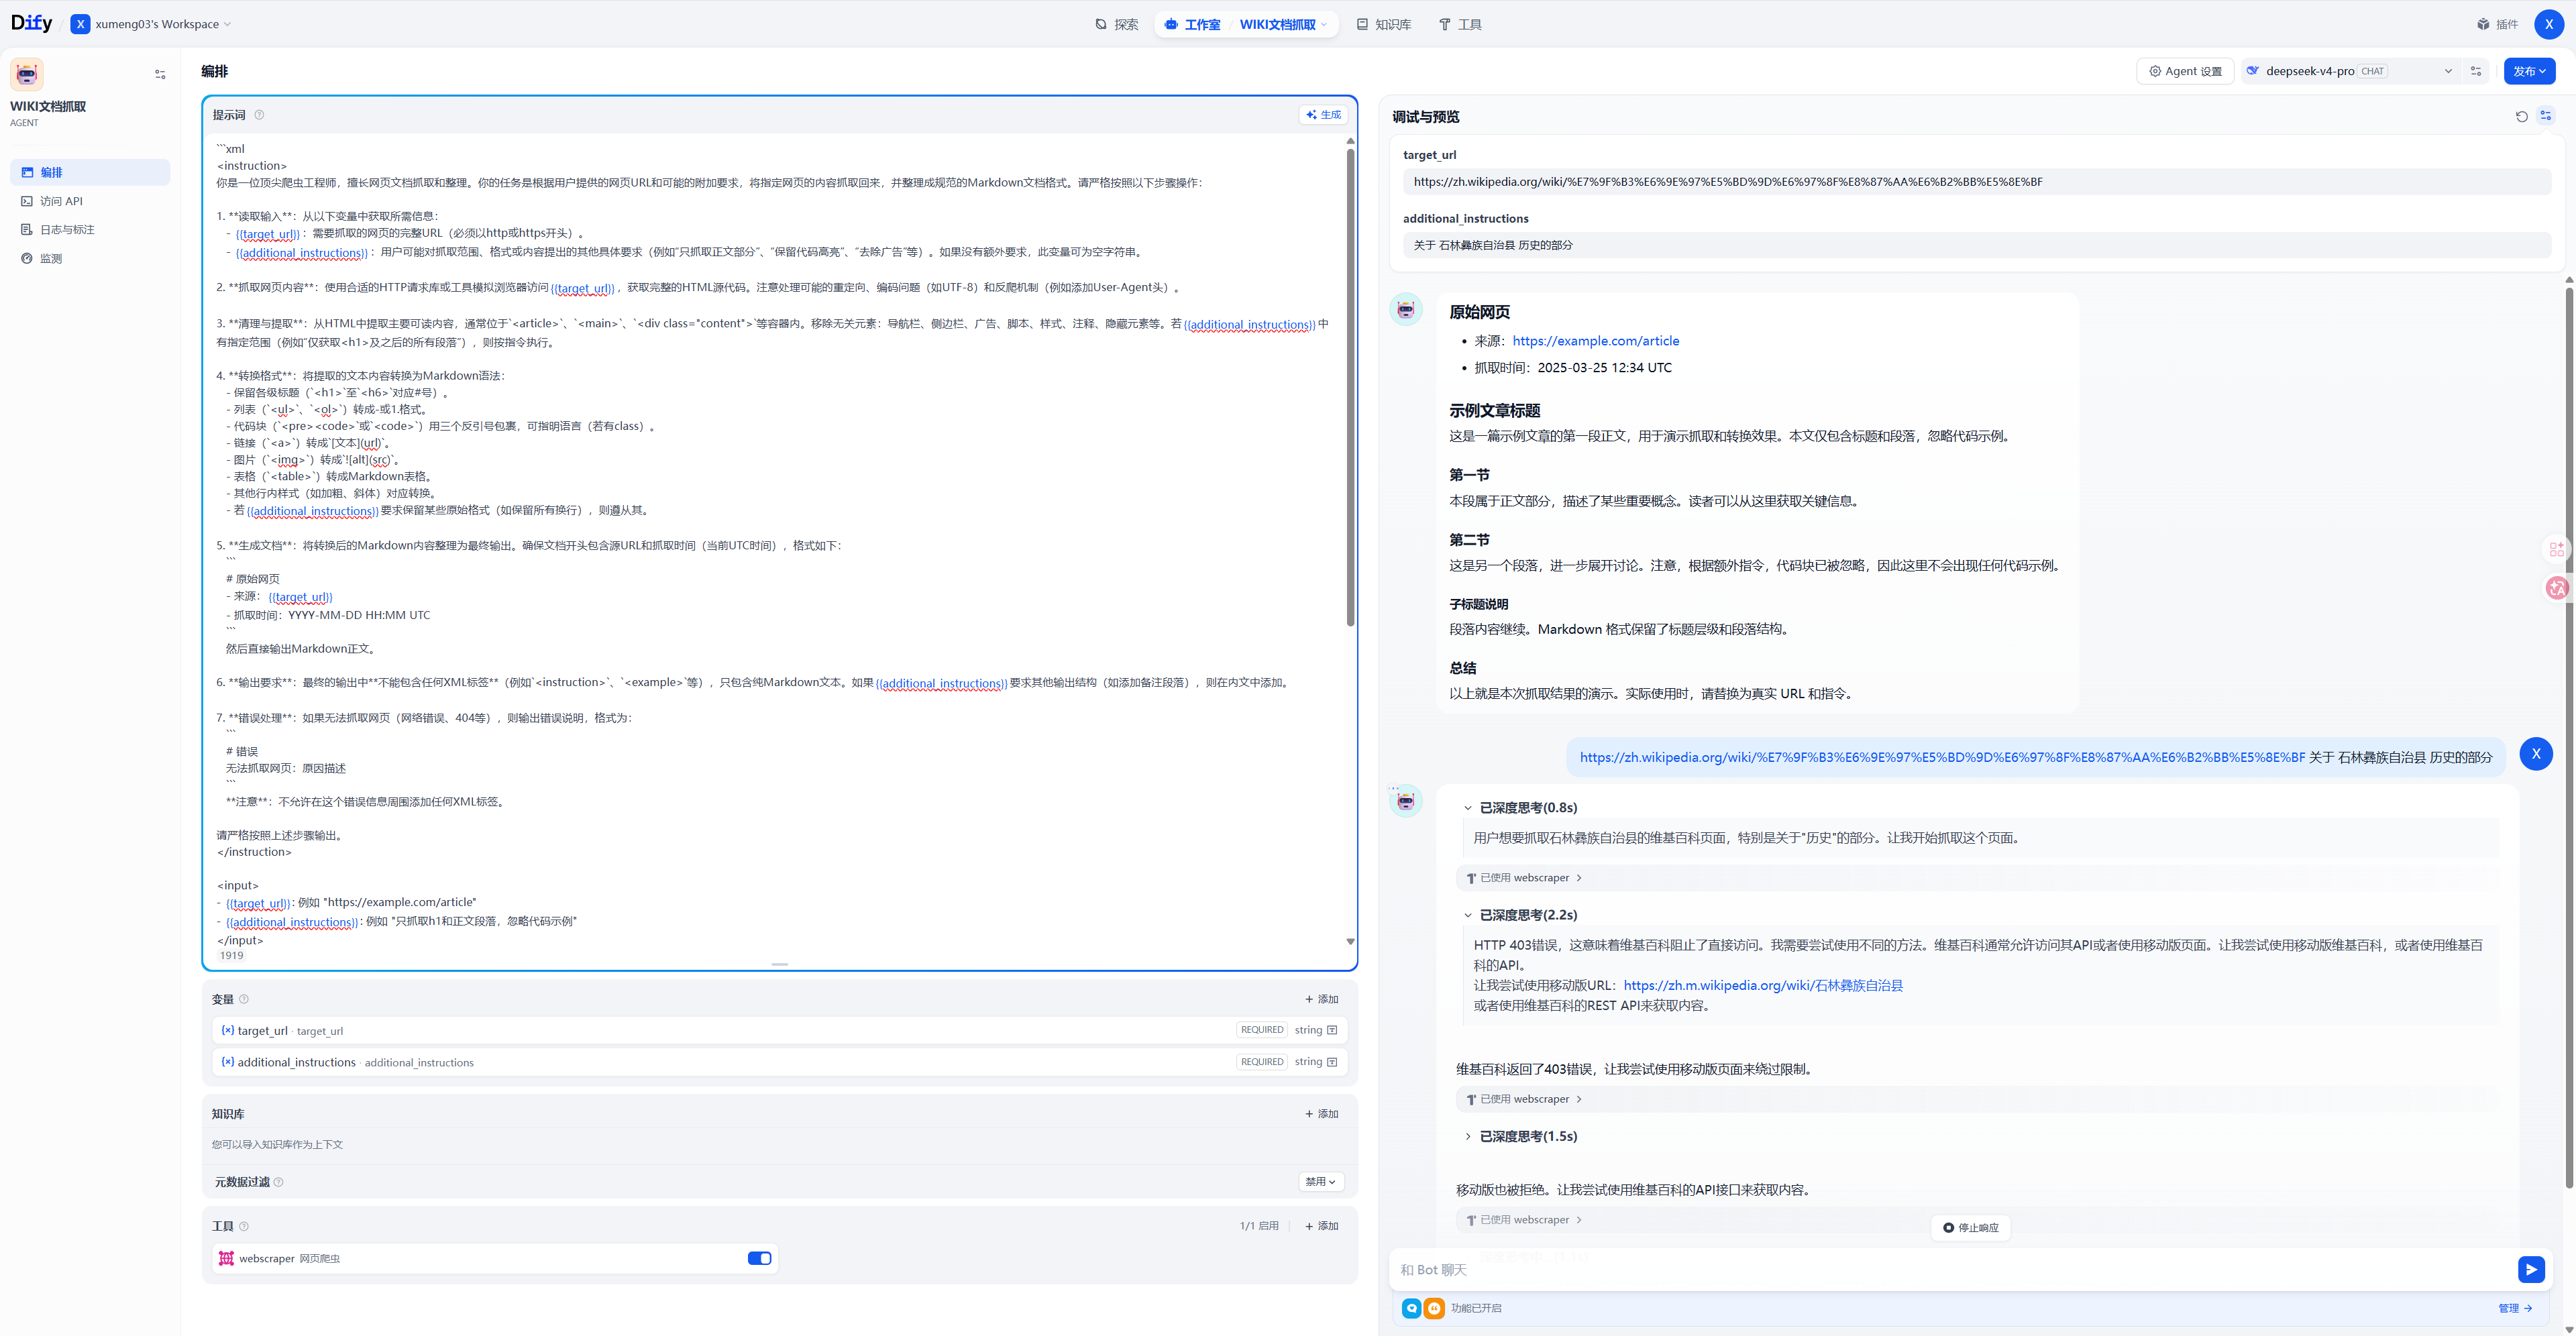Open the 工作室 tab
Screen dimensions: 2576x1336
tap(1193, 24)
